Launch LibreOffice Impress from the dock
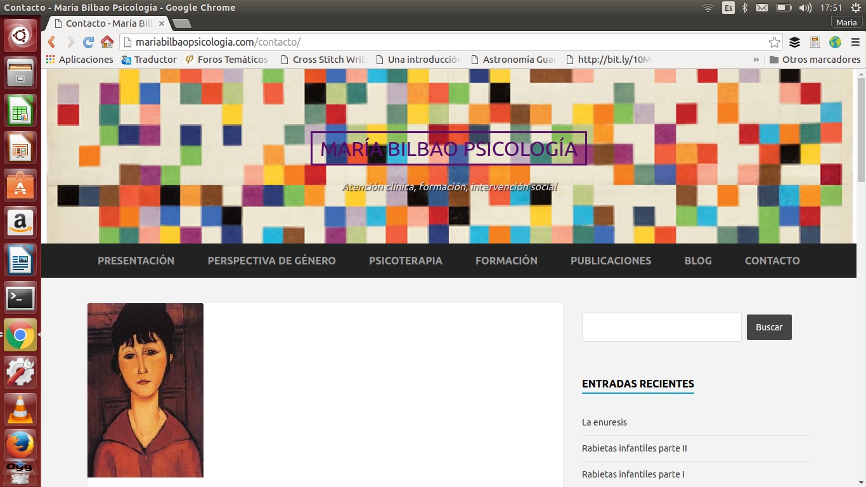The height and width of the screenshot is (487, 866). (20, 148)
